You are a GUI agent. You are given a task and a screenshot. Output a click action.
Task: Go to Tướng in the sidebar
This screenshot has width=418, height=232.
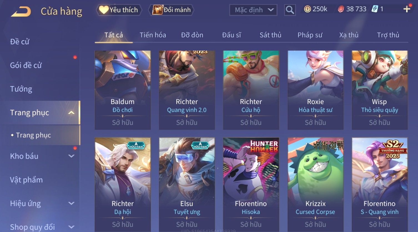click(x=21, y=89)
